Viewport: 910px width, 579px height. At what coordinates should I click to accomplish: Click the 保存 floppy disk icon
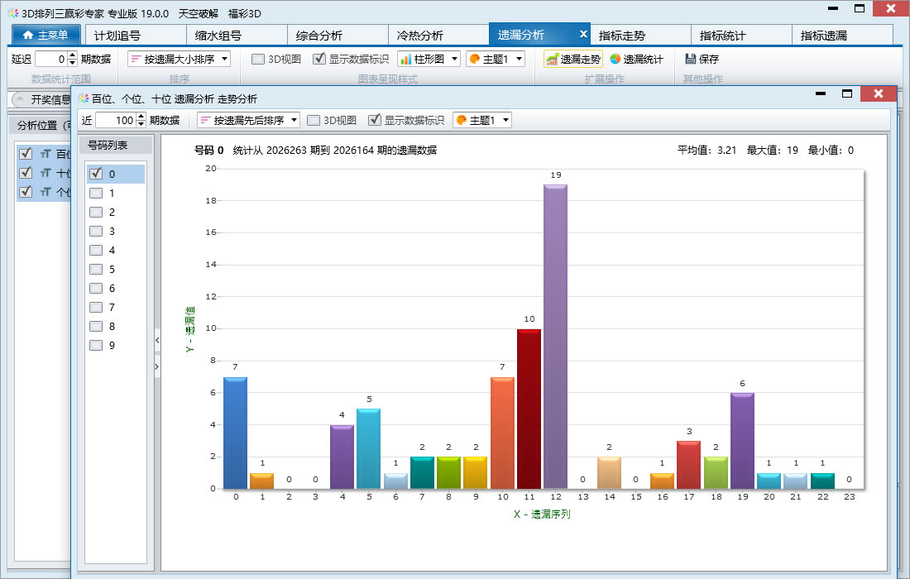691,60
